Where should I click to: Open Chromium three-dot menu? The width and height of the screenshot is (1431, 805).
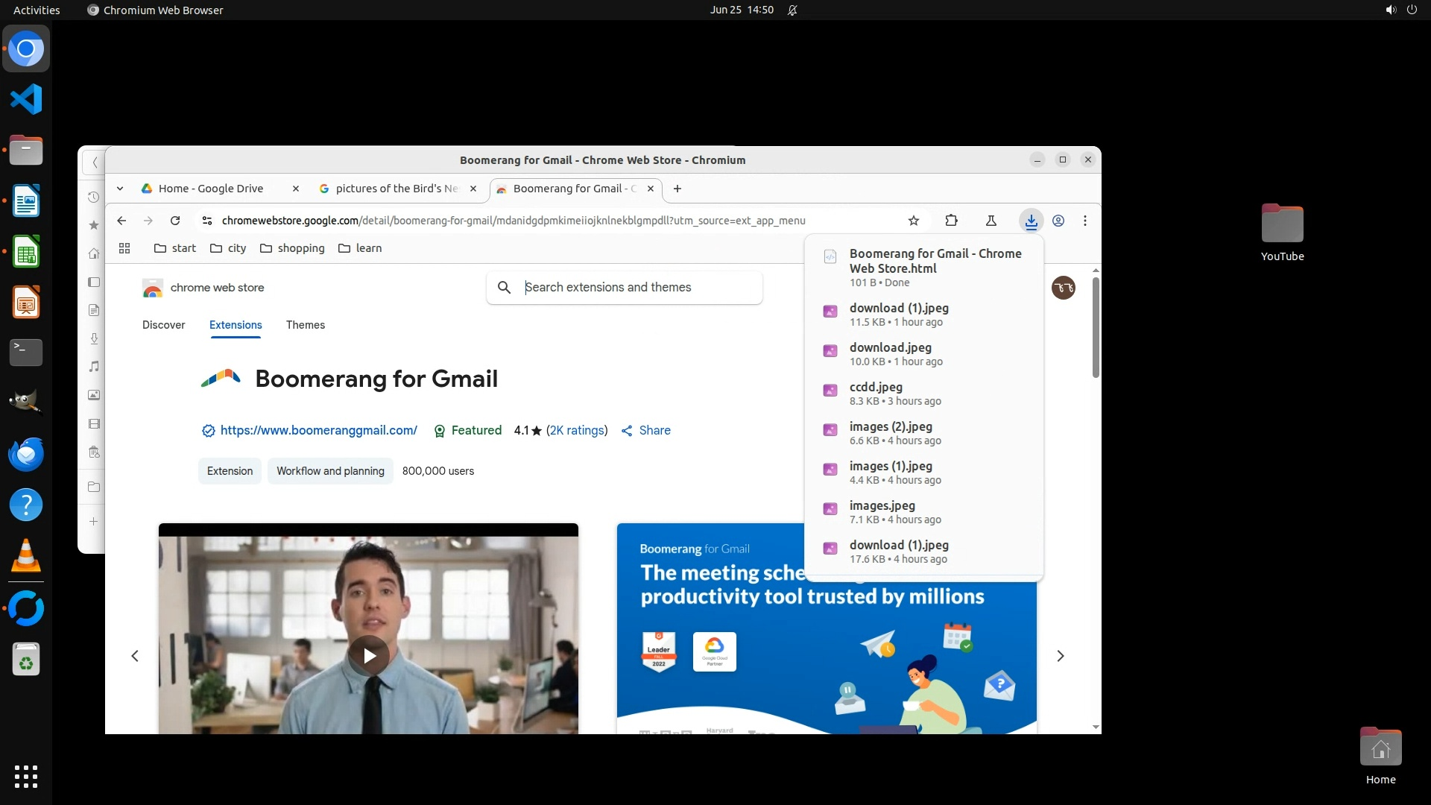[x=1085, y=221]
